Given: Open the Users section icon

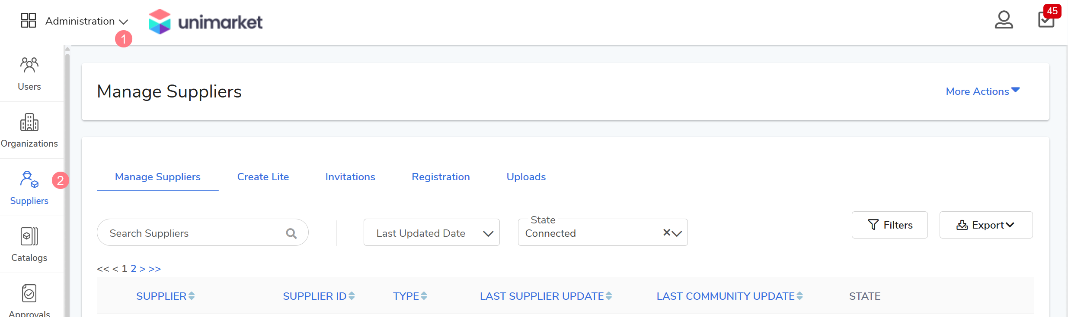Looking at the screenshot, I should (29, 65).
